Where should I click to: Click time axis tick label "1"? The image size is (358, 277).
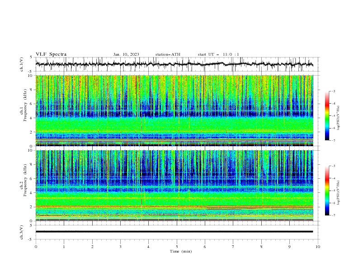[x=64, y=247]
